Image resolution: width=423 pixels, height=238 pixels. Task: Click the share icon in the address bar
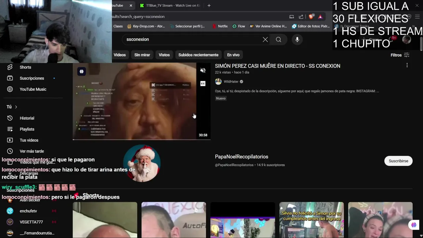(x=301, y=17)
